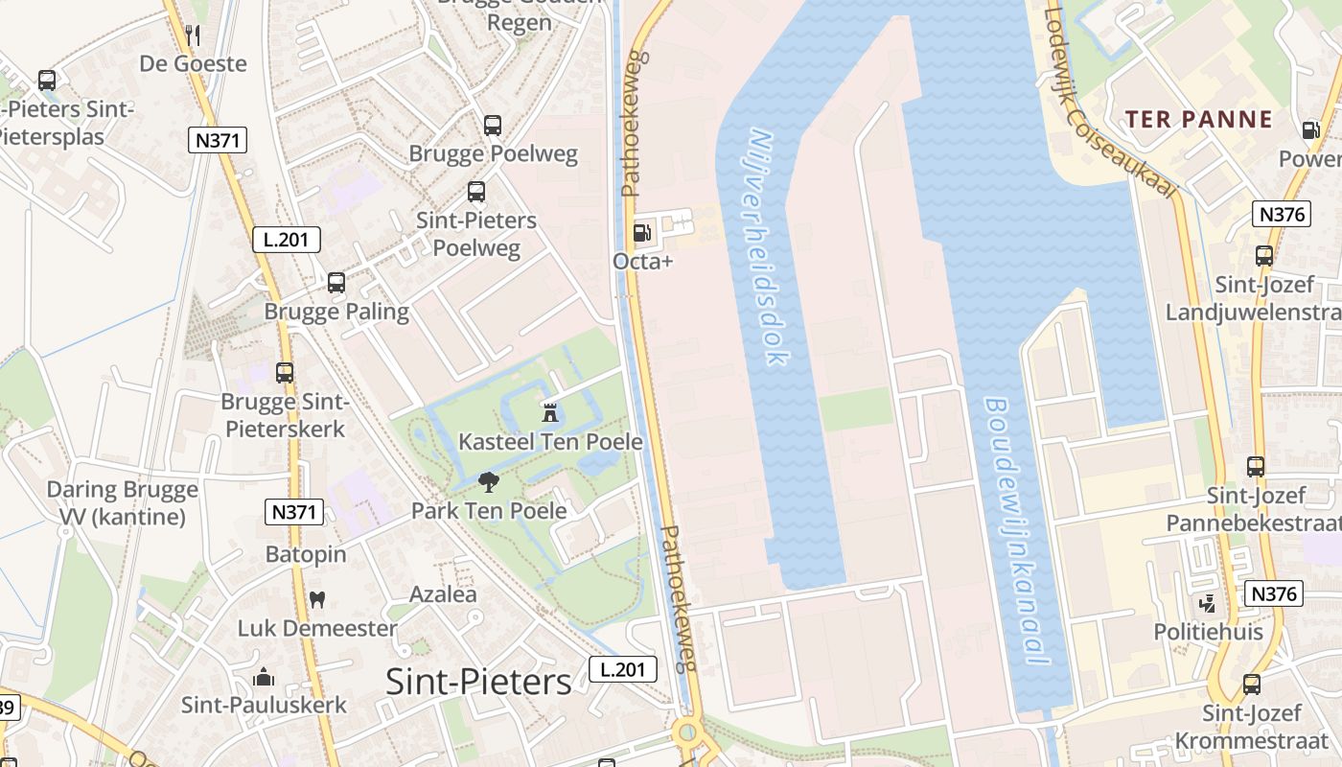This screenshot has height=767, width=1342.
Task: Click the Sint-Jozef Pannebekestraat bus stop icon
Action: tap(1256, 467)
